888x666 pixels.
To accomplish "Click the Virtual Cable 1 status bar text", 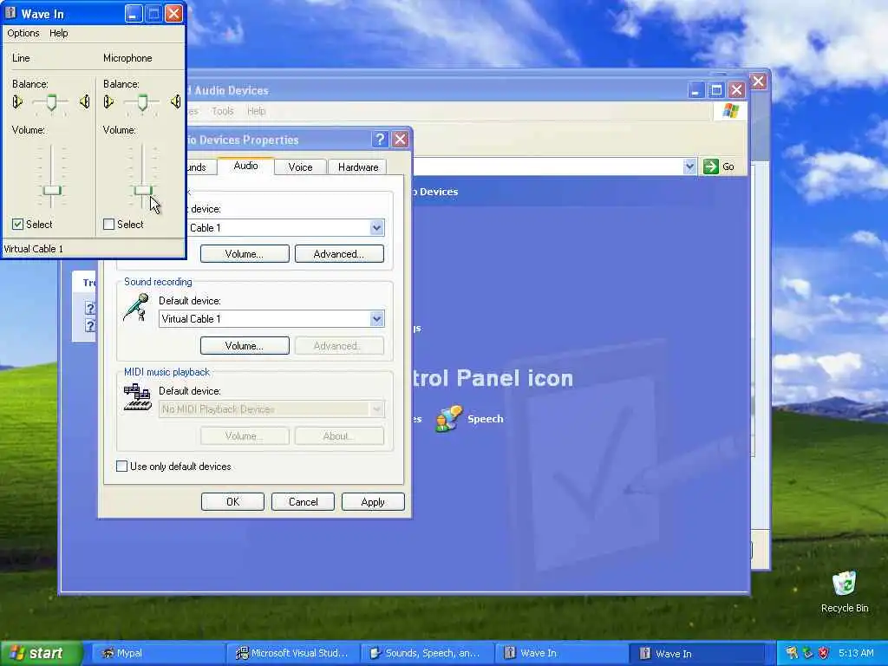I will point(34,249).
